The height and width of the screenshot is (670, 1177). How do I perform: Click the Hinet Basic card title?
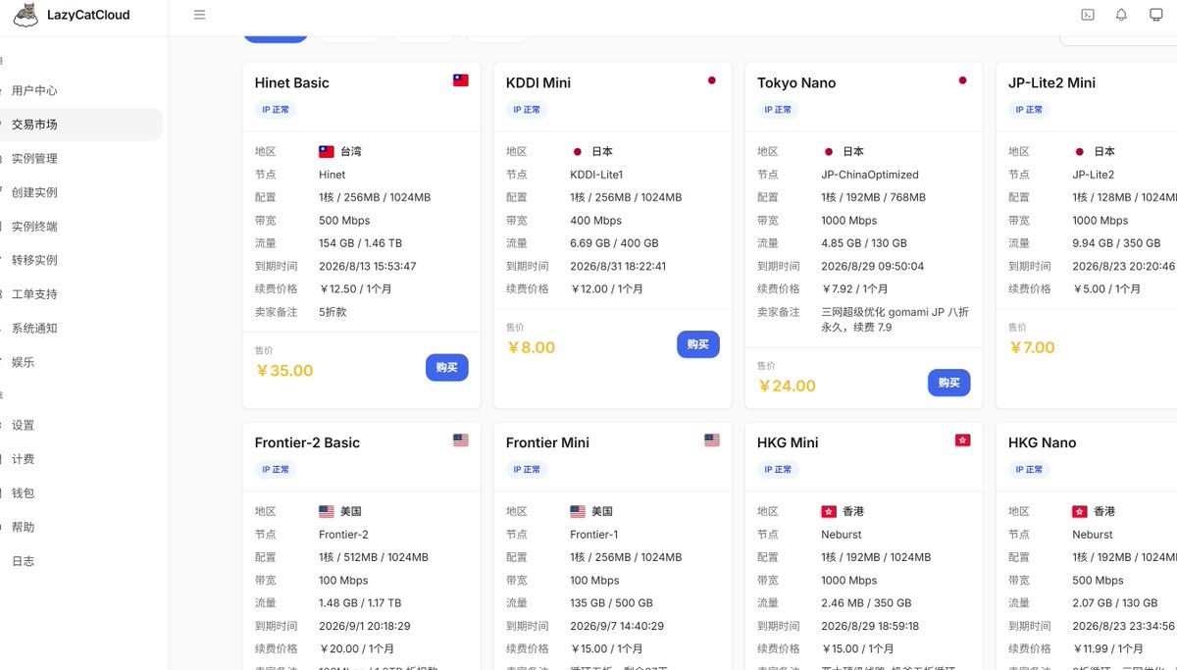pyautogui.click(x=291, y=82)
